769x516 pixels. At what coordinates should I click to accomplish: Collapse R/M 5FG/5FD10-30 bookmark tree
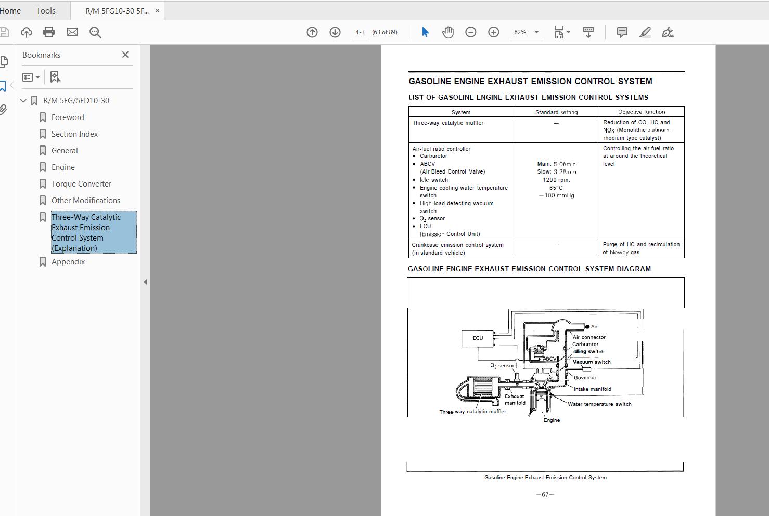[x=23, y=101]
